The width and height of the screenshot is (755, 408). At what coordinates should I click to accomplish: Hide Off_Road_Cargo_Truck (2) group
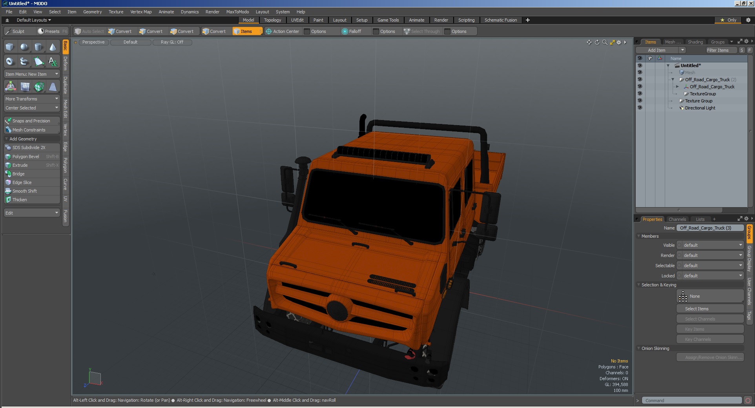640,80
